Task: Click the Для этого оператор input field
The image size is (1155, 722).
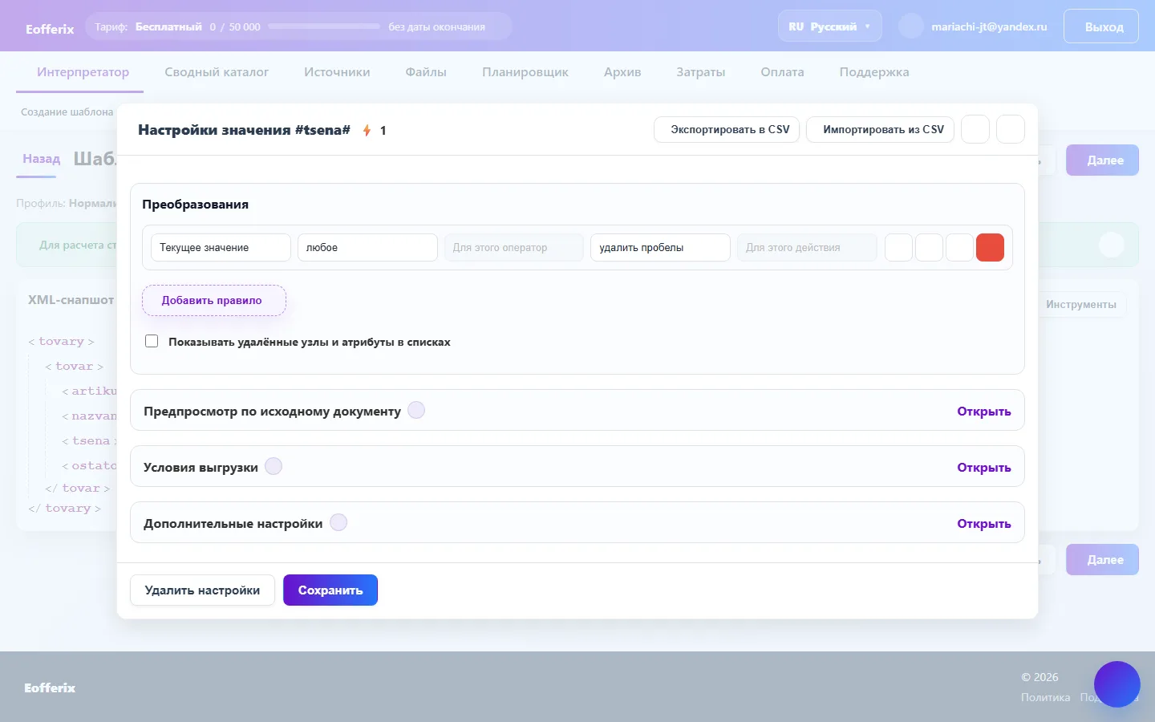Action: click(514, 247)
